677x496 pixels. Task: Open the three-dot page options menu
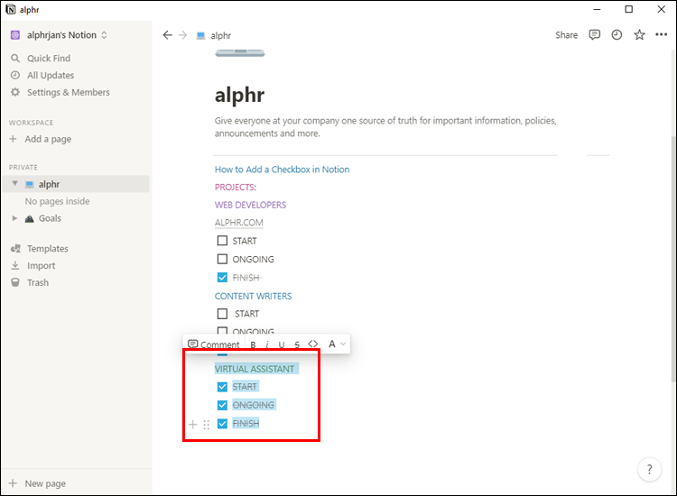coord(661,35)
